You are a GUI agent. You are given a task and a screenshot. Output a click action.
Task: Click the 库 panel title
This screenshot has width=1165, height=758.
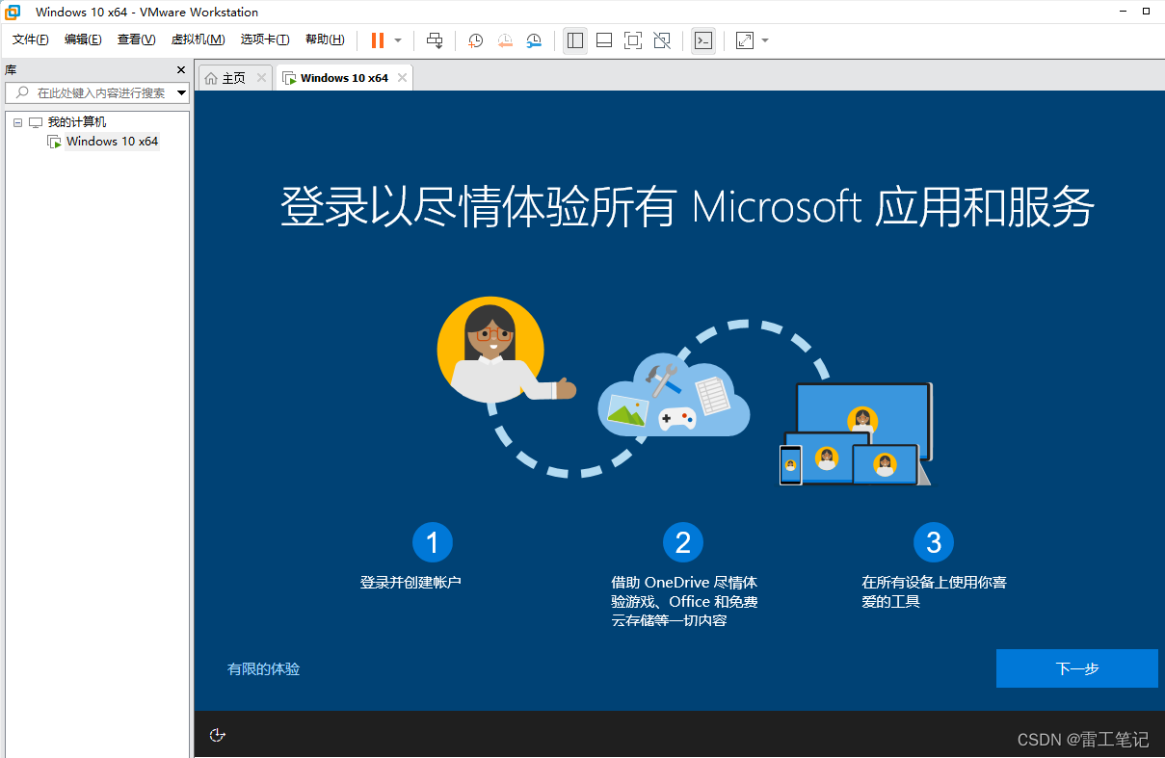[11, 70]
